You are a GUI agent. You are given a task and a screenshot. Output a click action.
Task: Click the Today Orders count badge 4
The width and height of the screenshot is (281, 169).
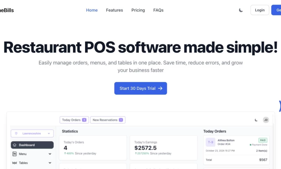pos(84,120)
